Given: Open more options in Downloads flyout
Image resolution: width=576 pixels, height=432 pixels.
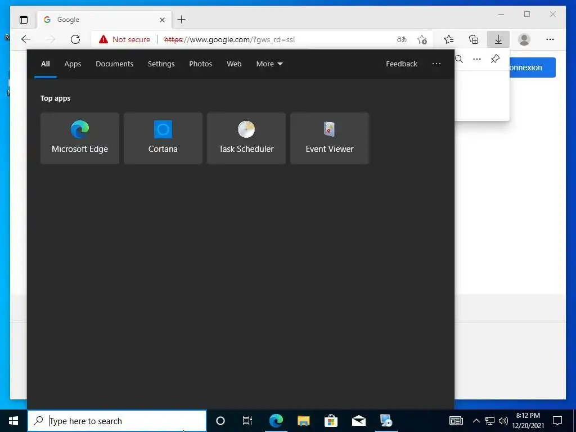Looking at the screenshot, I should click(477, 58).
